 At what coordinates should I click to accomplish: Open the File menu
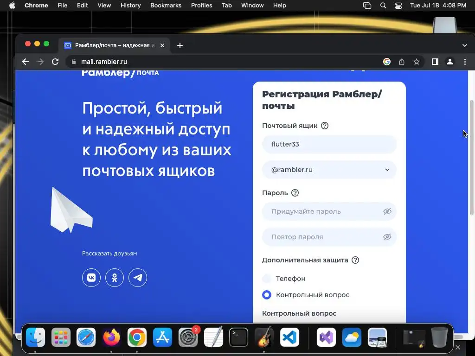pos(63,6)
